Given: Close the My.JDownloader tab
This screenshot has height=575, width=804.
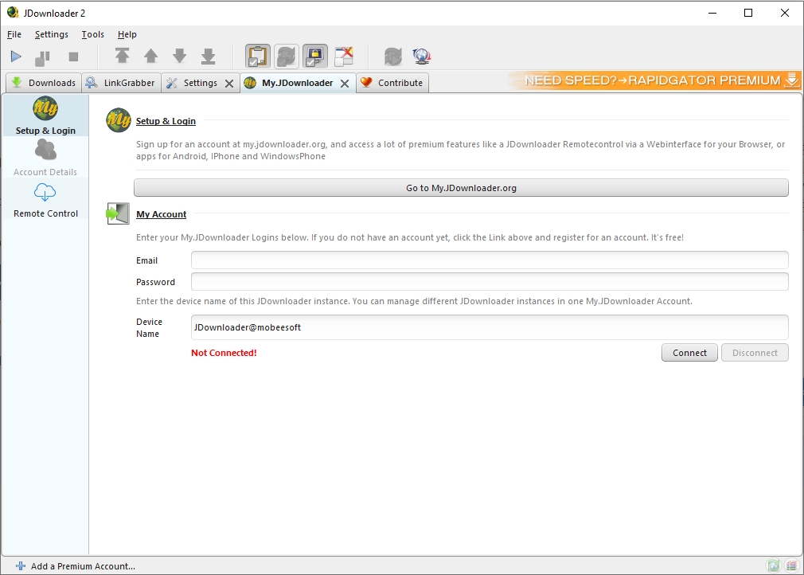Looking at the screenshot, I should pyautogui.click(x=345, y=83).
